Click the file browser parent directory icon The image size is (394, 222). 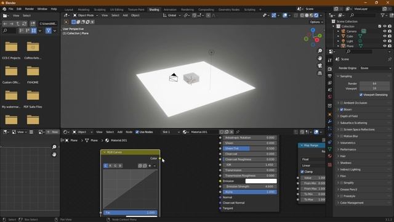[18, 23]
